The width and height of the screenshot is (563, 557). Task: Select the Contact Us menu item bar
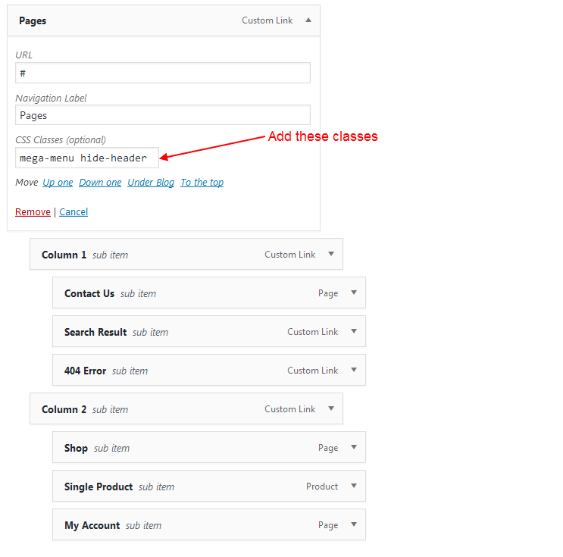click(209, 293)
